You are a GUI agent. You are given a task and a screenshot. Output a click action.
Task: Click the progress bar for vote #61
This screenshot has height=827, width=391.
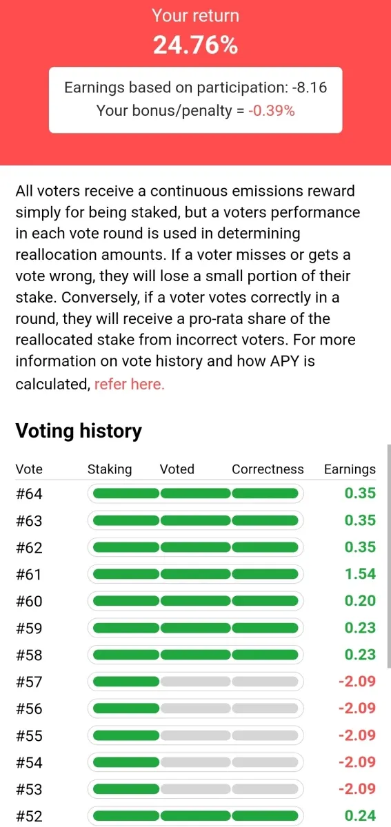pyautogui.click(x=196, y=574)
